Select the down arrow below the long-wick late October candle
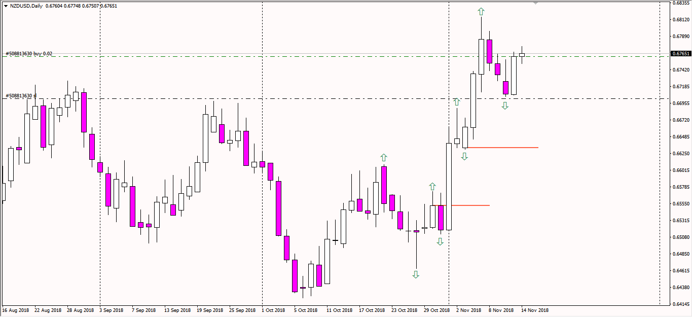Image resolution: width=692 pixels, height=317 pixels. tap(416, 274)
